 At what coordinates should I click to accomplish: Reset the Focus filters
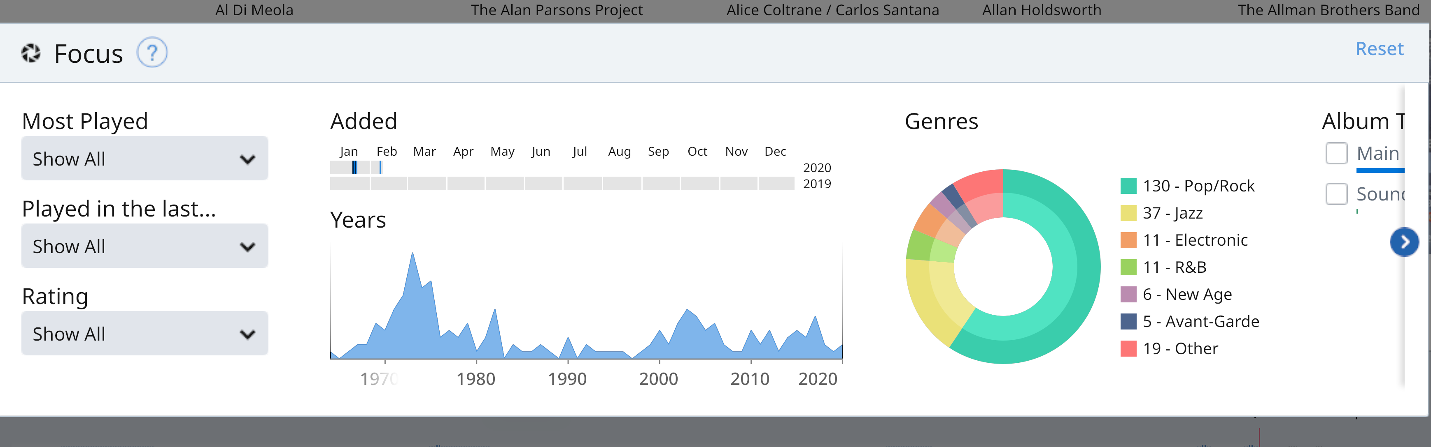[x=1379, y=49]
